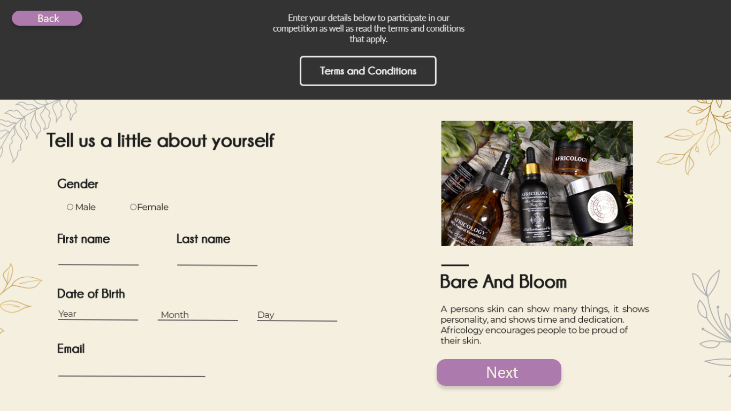
Task: Click the competition instructions text
Action: coord(368,28)
